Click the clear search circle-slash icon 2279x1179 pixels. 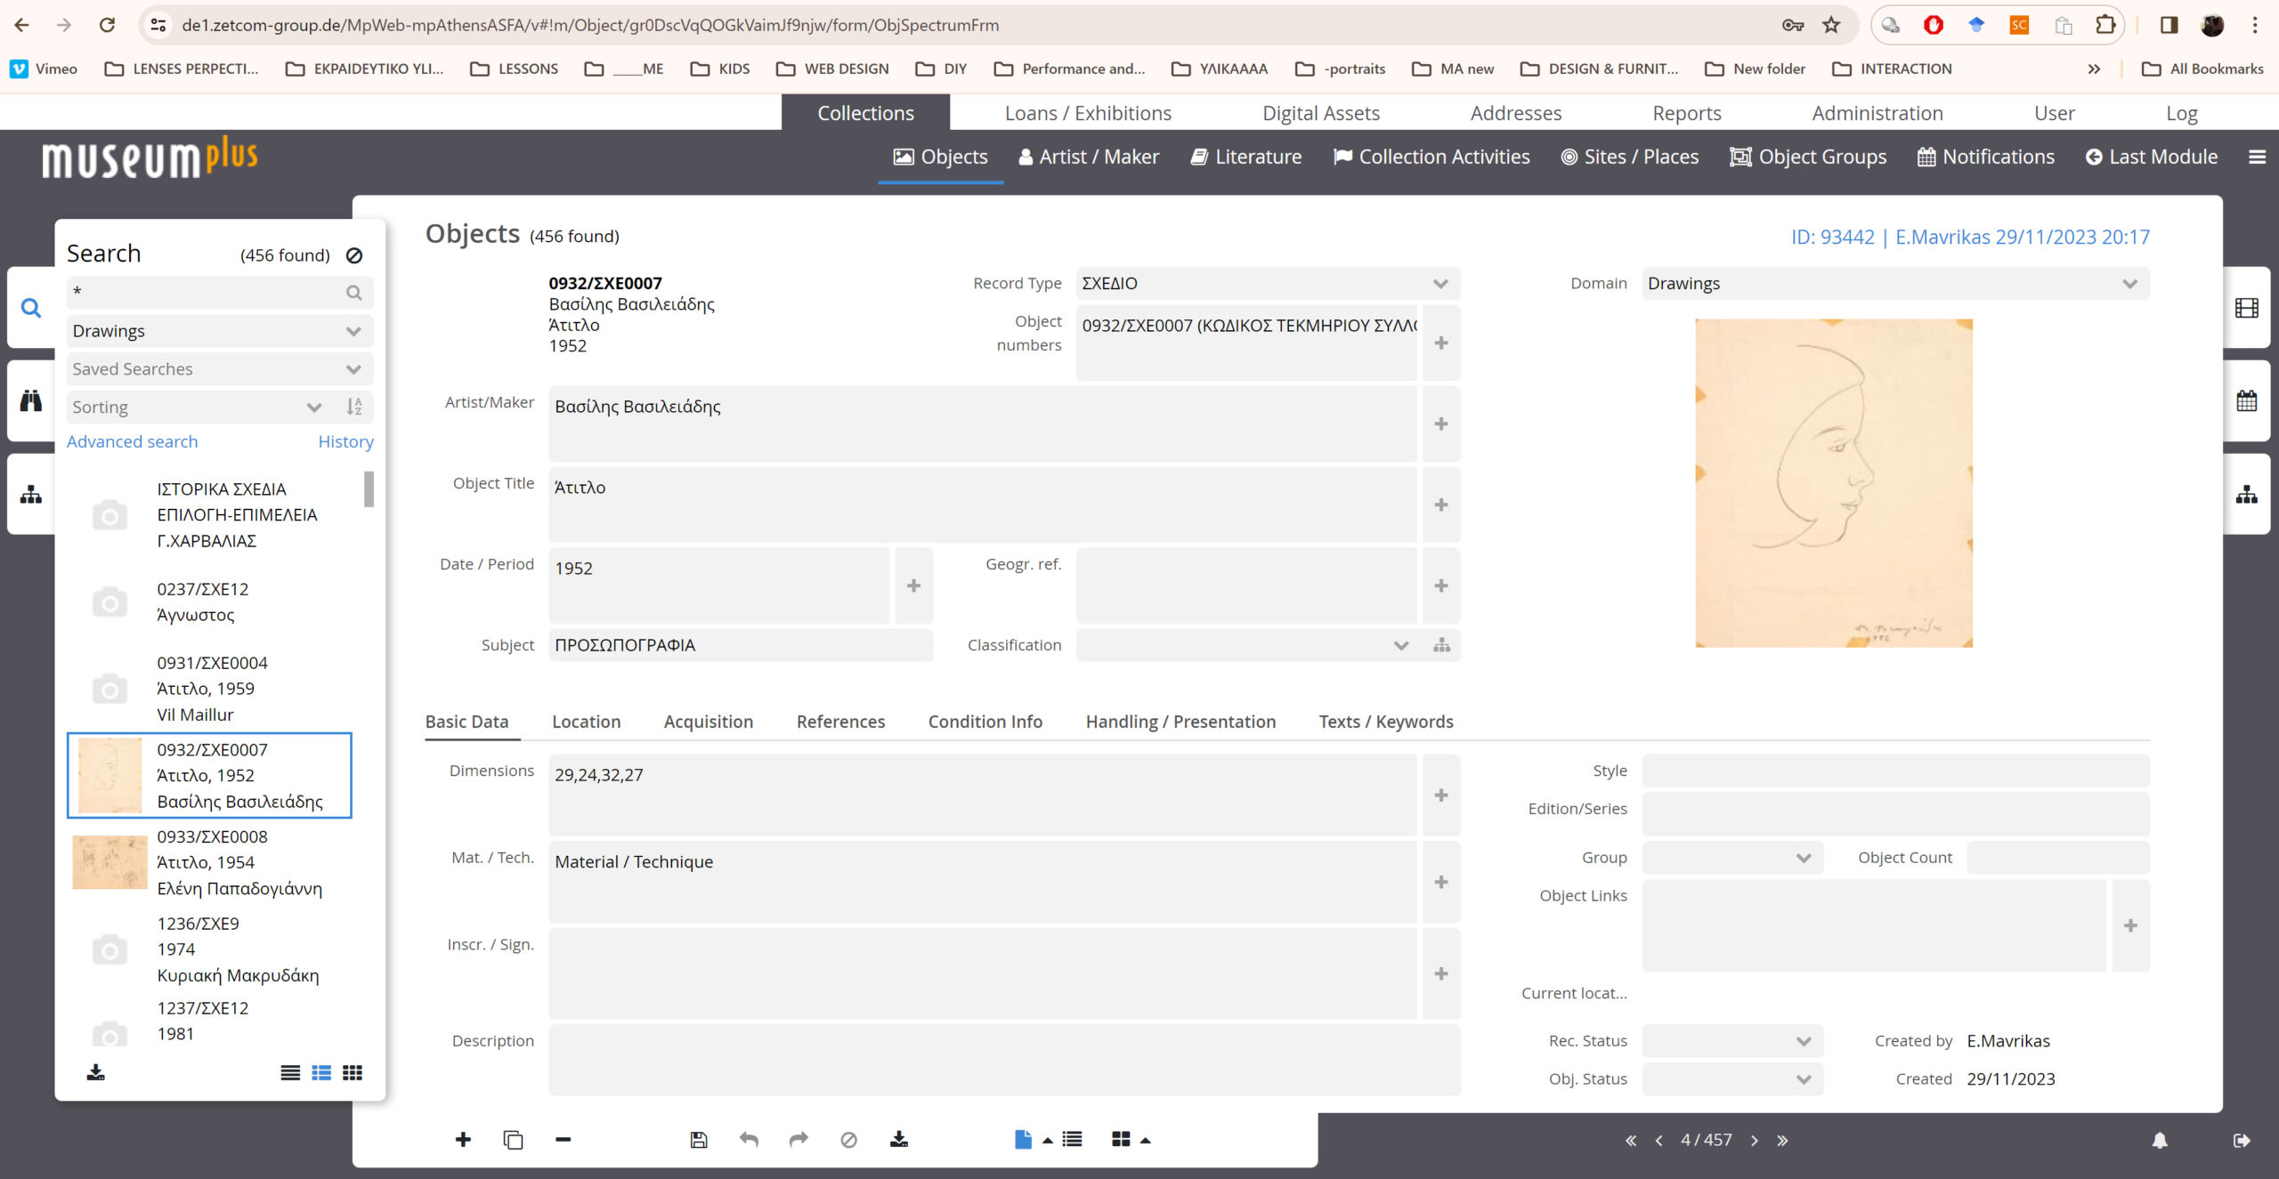354,255
